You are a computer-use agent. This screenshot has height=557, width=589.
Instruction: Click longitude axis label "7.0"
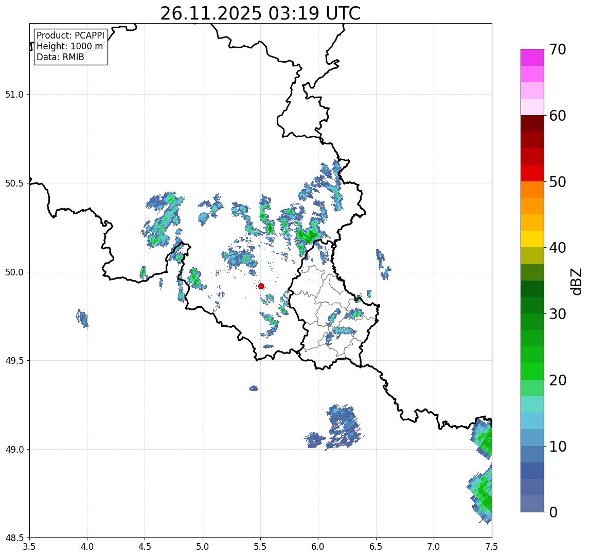pos(434,547)
